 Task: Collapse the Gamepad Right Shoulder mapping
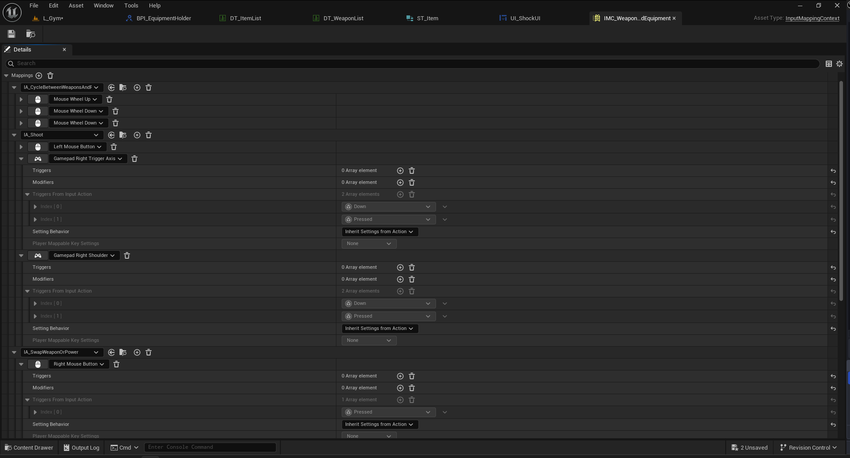click(21, 256)
